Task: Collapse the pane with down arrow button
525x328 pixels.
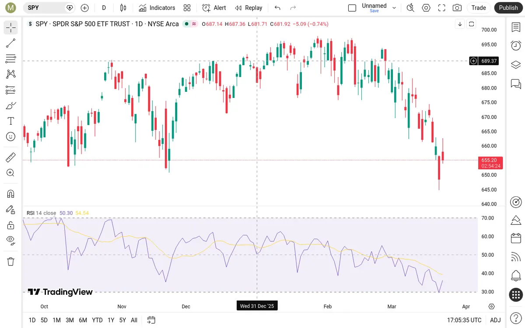Action: tap(460, 24)
